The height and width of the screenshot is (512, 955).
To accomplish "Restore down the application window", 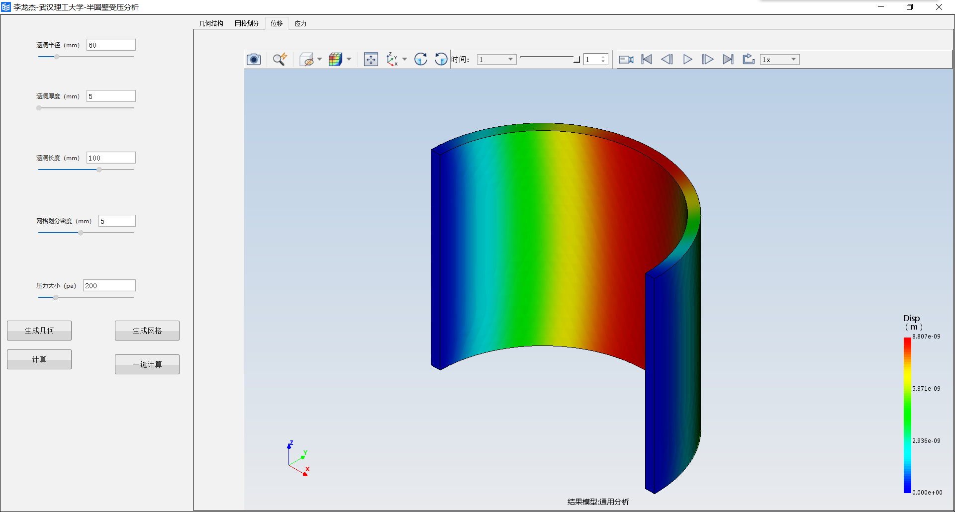I will (910, 7).
